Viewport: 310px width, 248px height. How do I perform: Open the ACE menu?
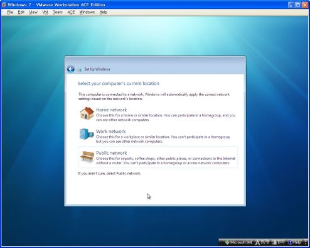coord(71,12)
